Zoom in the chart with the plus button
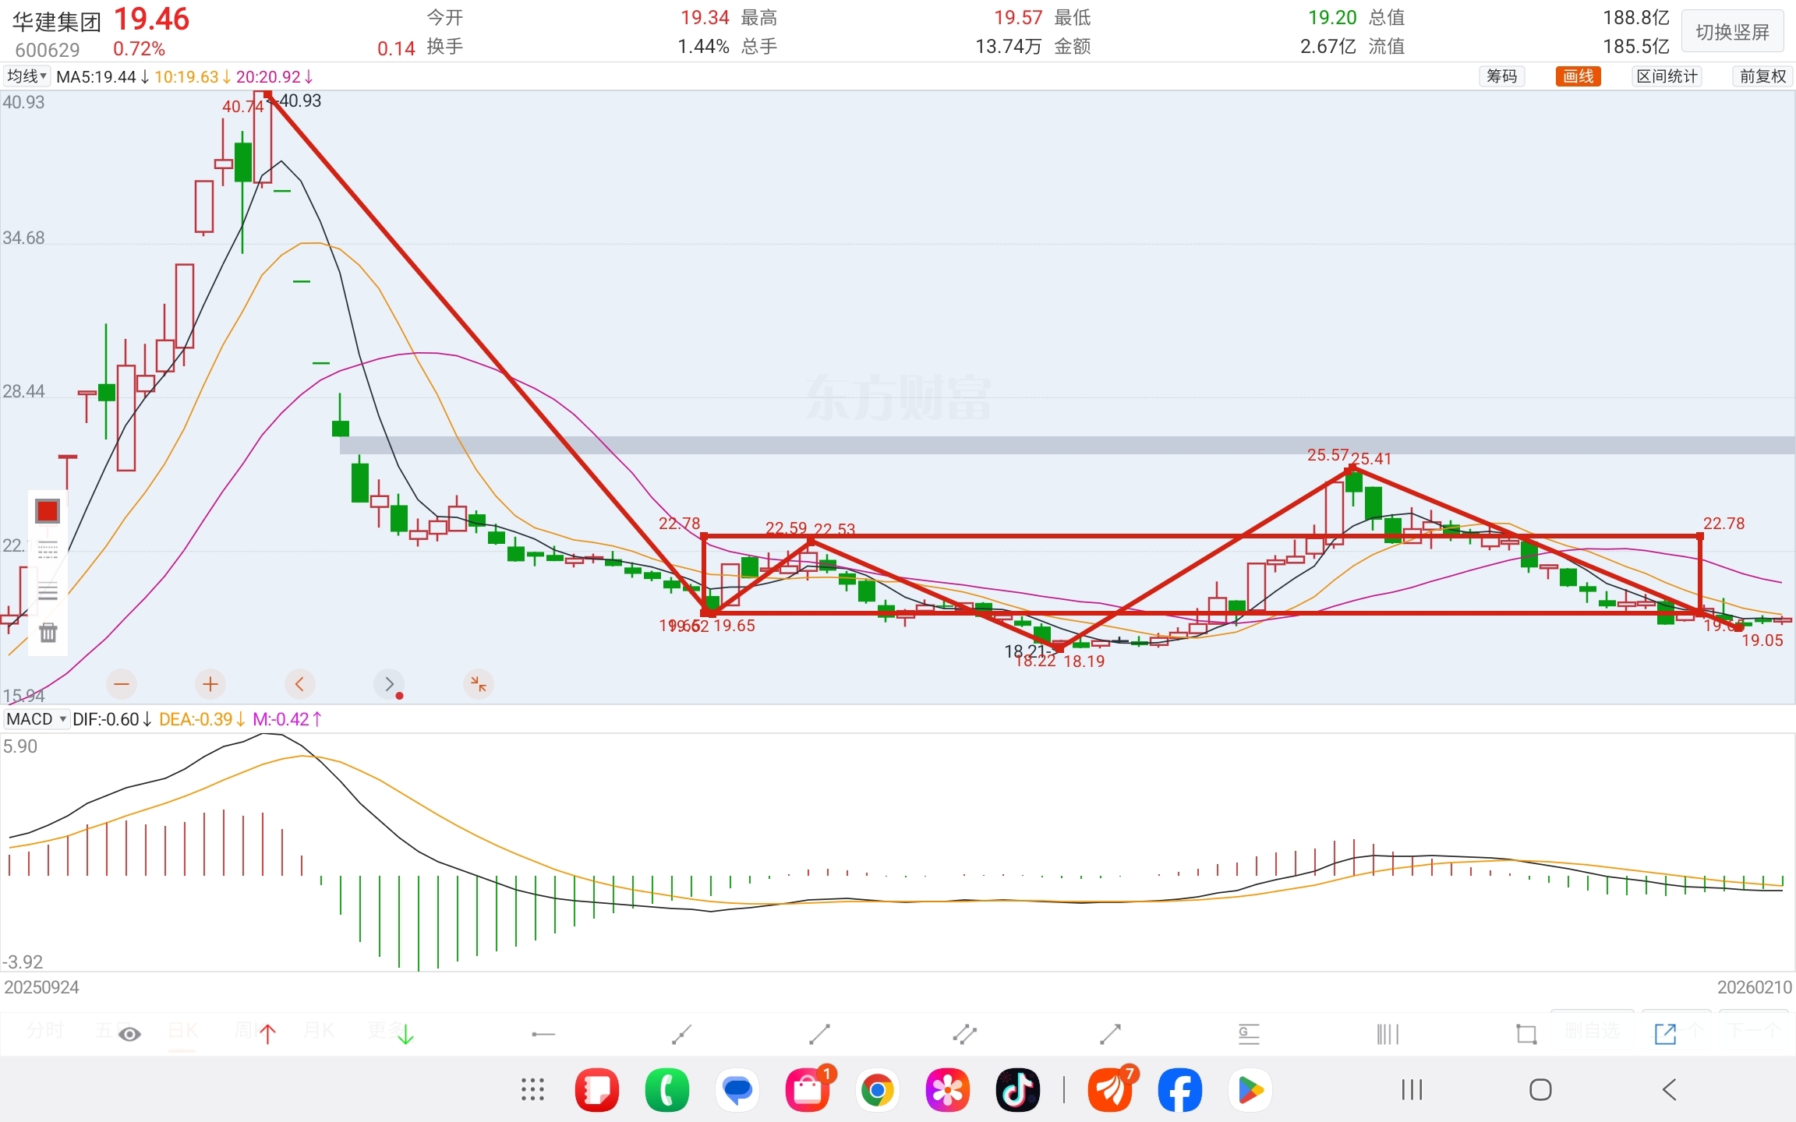1796x1122 pixels. [x=210, y=685]
